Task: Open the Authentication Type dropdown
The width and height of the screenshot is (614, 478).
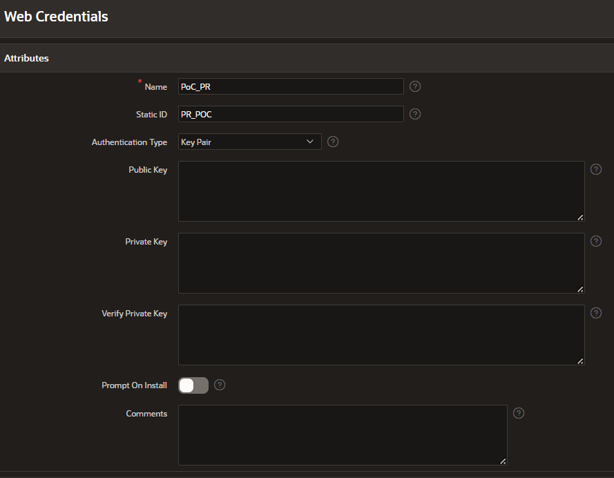Action: [x=249, y=142]
